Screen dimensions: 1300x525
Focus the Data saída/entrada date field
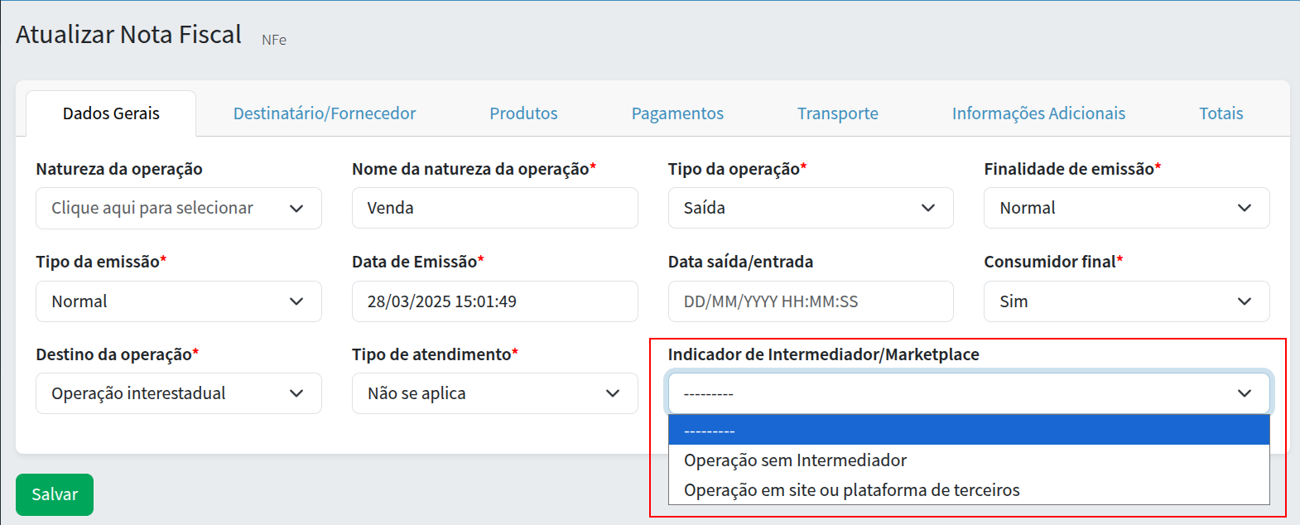810,301
